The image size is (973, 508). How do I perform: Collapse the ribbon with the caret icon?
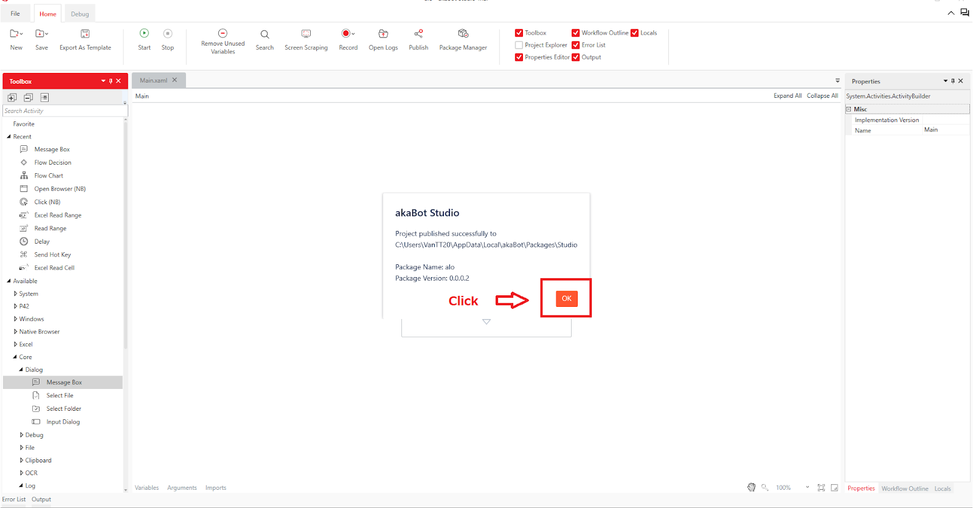(950, 13)
